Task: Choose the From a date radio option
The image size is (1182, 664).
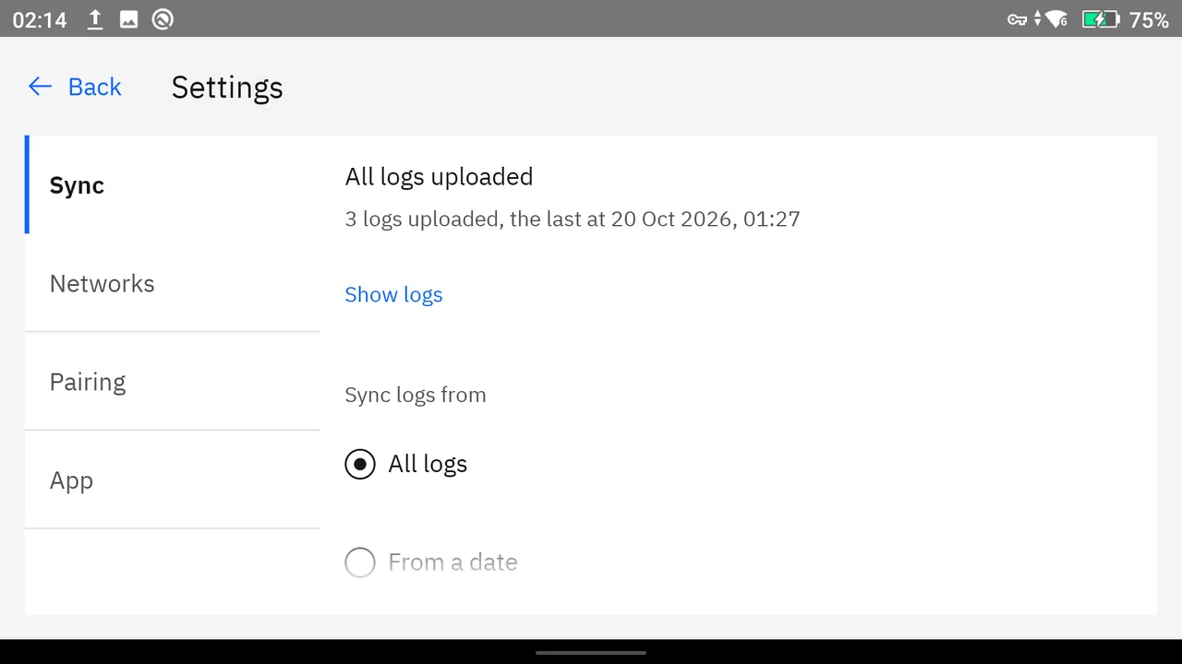Action: pyautogui.click(x=360, y=563)
